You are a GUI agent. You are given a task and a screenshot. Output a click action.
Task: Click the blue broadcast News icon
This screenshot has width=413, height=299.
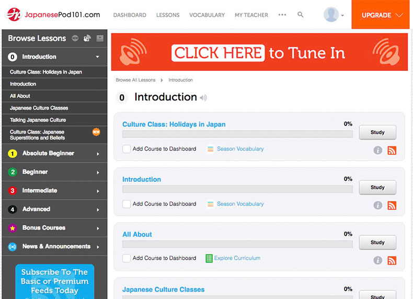pyautogui.click(x=13, y=247)
